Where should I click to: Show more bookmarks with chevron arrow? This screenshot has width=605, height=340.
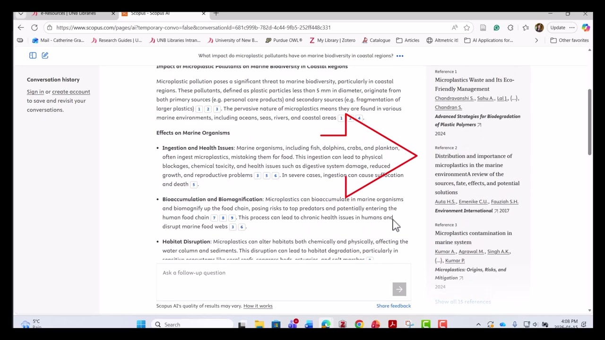pyautogui.click(x=536, y=41)
